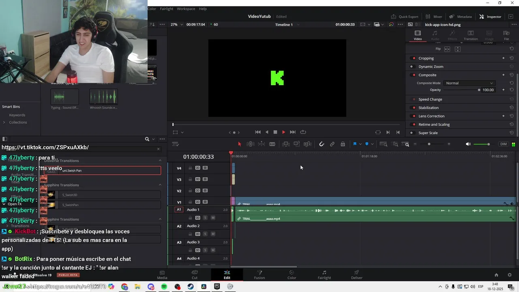519x292 pixels.
Task: Add keyframe for Lens Correction
Action: click(504, 116)
